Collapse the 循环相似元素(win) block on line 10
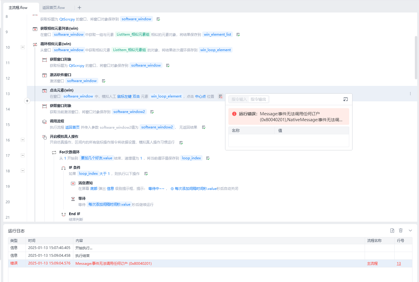Image resolution: width=419 pixels, height=282 pixels. [x=23, y=47]
